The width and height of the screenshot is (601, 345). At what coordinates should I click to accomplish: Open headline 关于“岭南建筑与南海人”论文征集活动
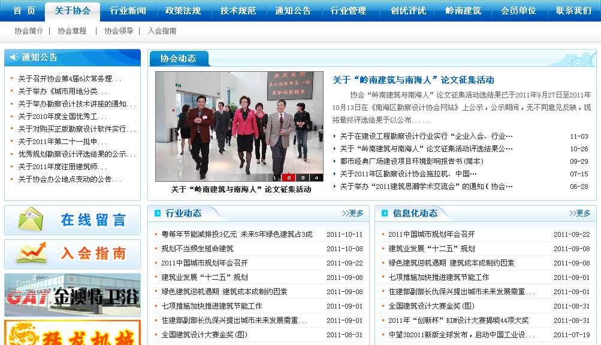pyautogui.click(x=413, y=80)
